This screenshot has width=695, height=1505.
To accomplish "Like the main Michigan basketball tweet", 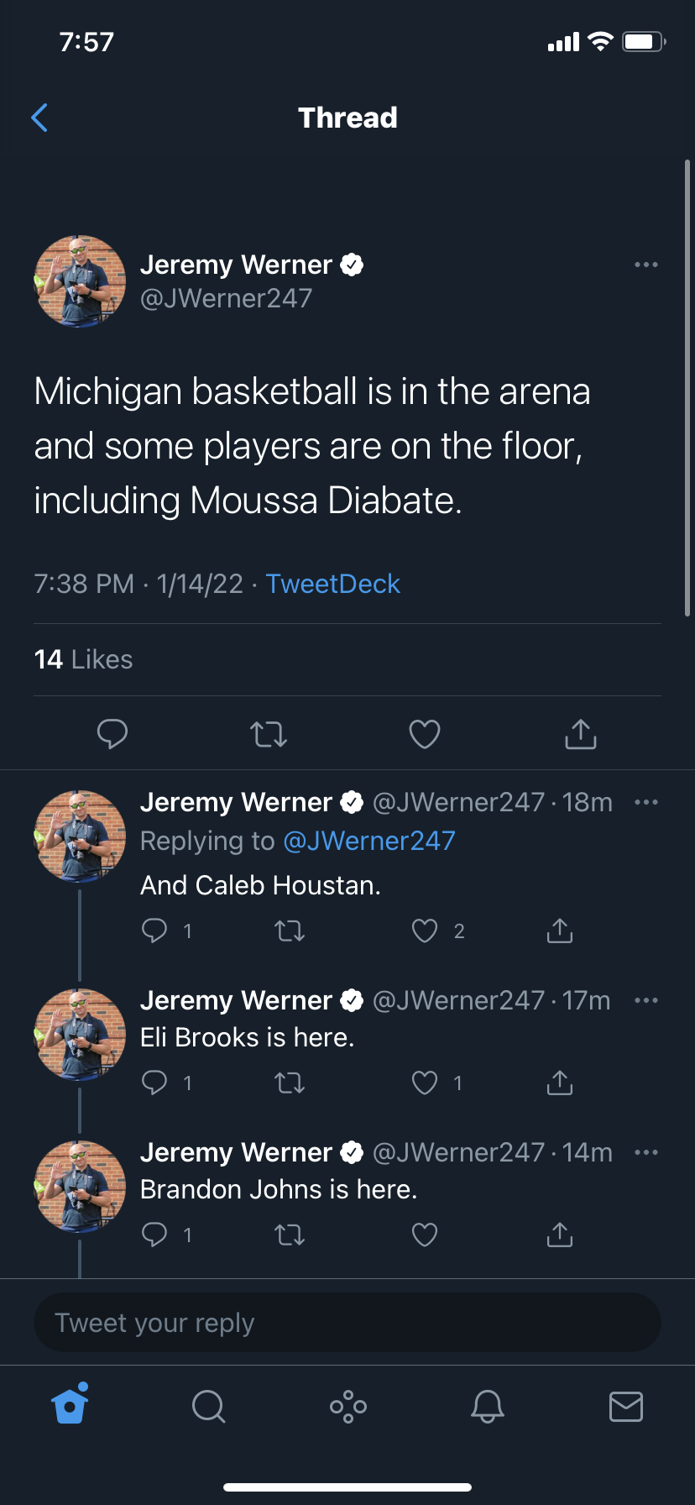I will 425,734.
